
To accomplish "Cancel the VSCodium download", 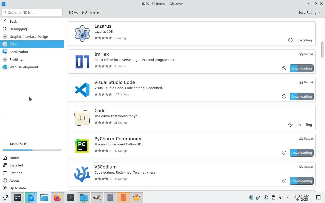I will coord(284,181).
